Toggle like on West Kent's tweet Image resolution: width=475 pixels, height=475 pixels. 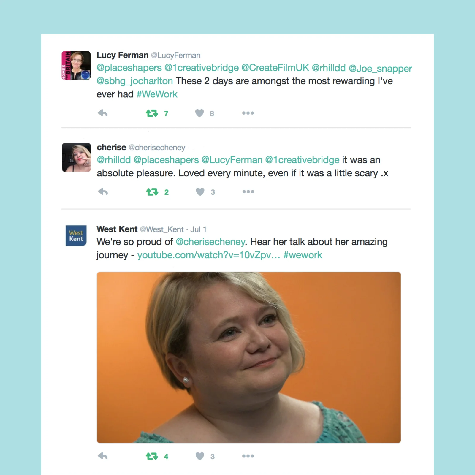pos(200,456)
